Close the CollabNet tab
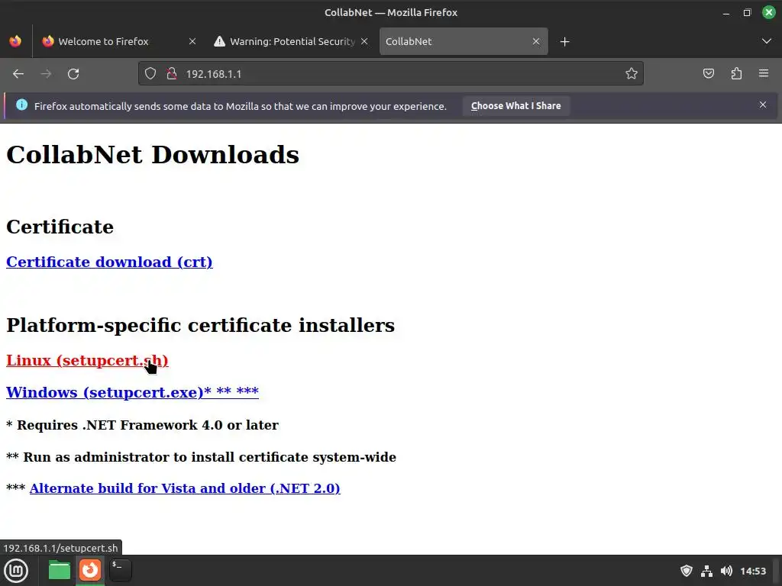 tap(536, 41)
